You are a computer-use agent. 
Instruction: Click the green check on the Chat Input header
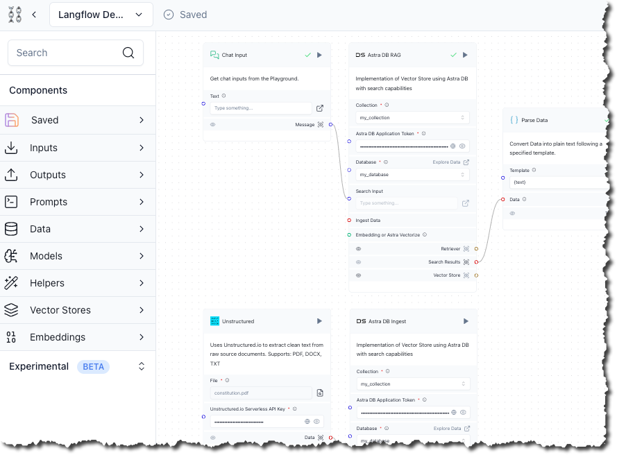point(308,55)
